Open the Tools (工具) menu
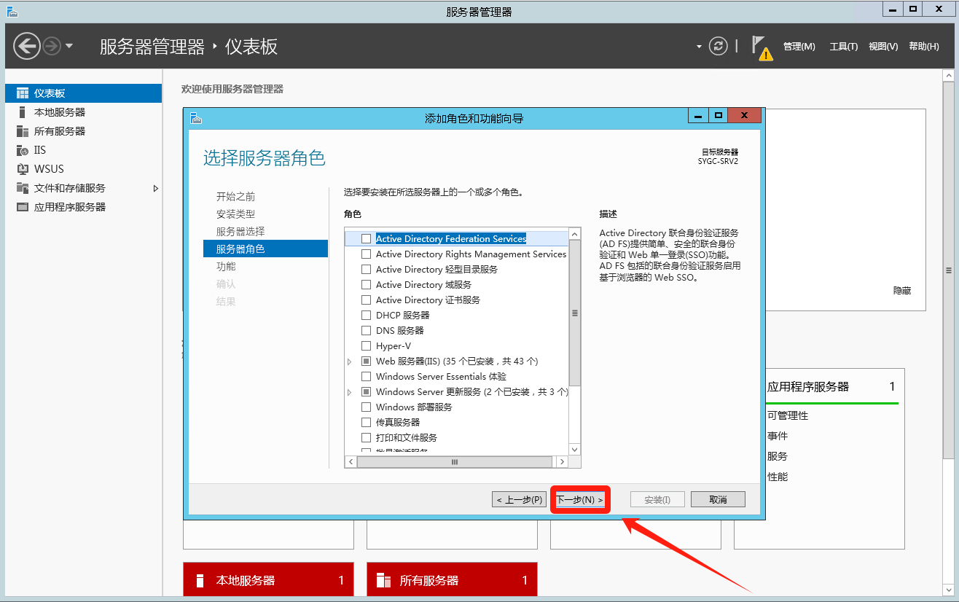The width and height of the screenshot is (959, 602). (843, 47)
